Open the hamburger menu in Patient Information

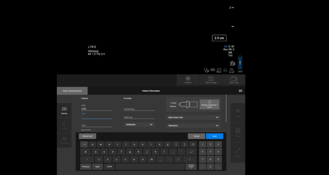click(x=240, y=91)
